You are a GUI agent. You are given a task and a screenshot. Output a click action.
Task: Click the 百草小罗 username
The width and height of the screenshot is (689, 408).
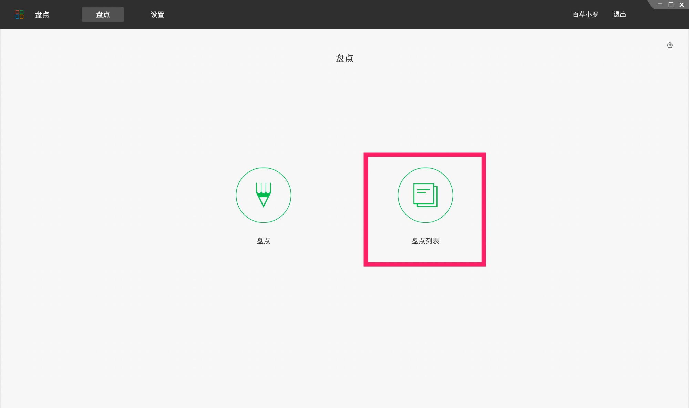(585, 14)
